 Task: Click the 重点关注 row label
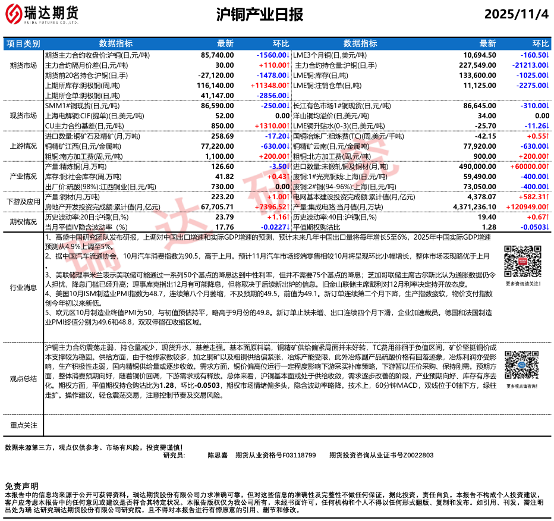(x=23, y=425)
